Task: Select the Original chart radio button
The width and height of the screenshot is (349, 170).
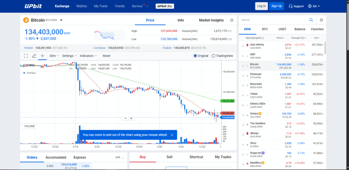Action: pos(195,56)
